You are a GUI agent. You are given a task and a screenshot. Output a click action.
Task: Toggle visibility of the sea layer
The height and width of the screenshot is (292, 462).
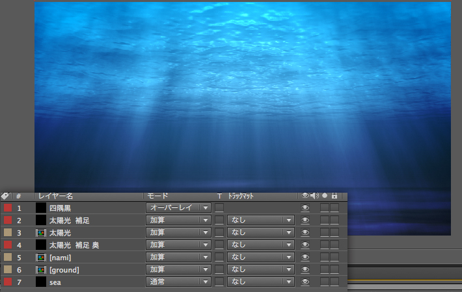click(305, 282)
